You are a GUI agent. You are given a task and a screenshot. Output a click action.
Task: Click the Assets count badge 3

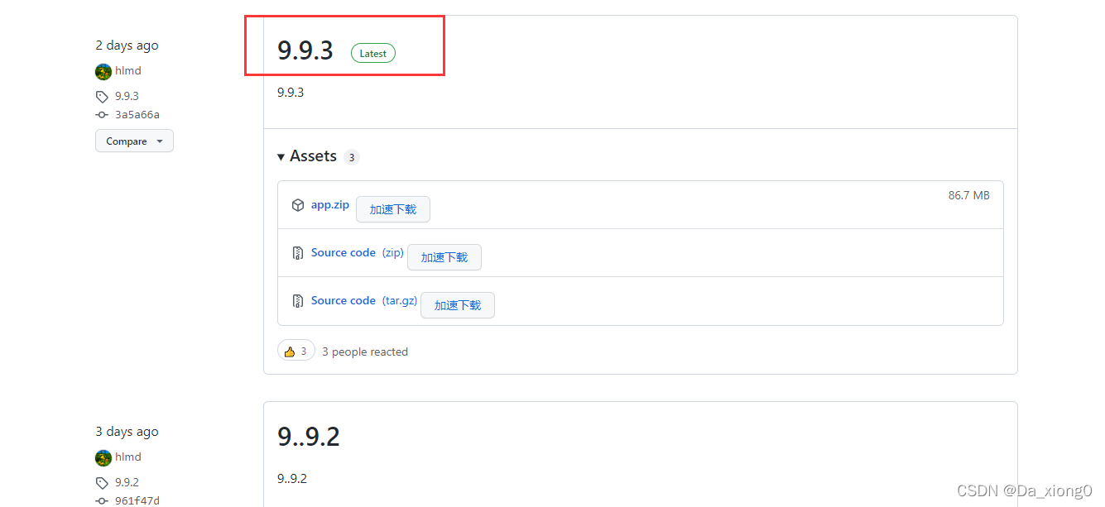(352, 157)
